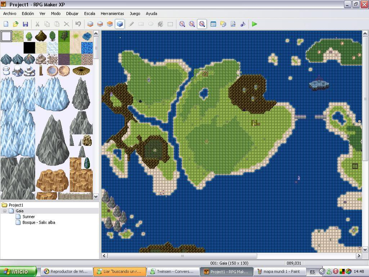The height and width of the screenshot is (277, 369).
Task: Start playtest with the green play icon
Action: 254,24
